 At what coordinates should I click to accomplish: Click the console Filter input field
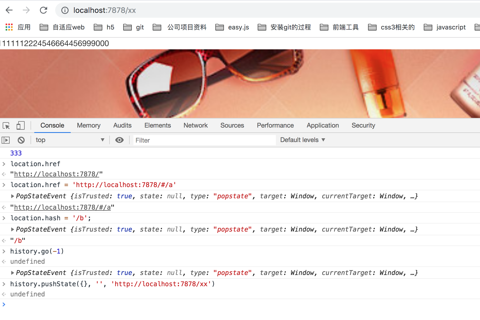(x=204, y=140)
